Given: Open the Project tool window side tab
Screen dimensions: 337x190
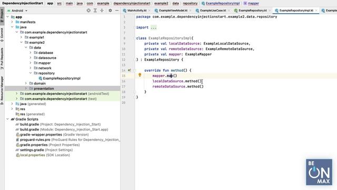Looking at the screenshot, I should click(2, 15).
